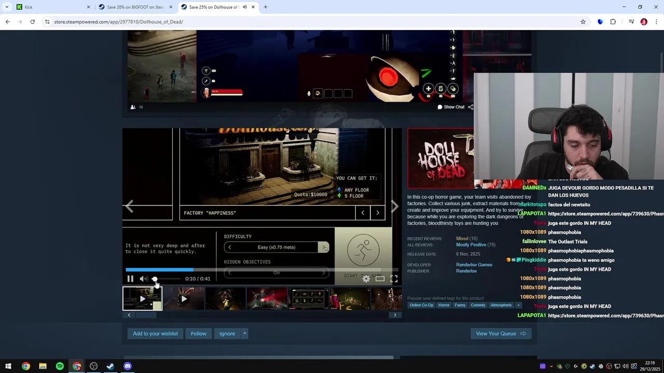This screenshot has height=373, width=664.
Task: Open the trailer player settings gear
Action: (366, 279)
